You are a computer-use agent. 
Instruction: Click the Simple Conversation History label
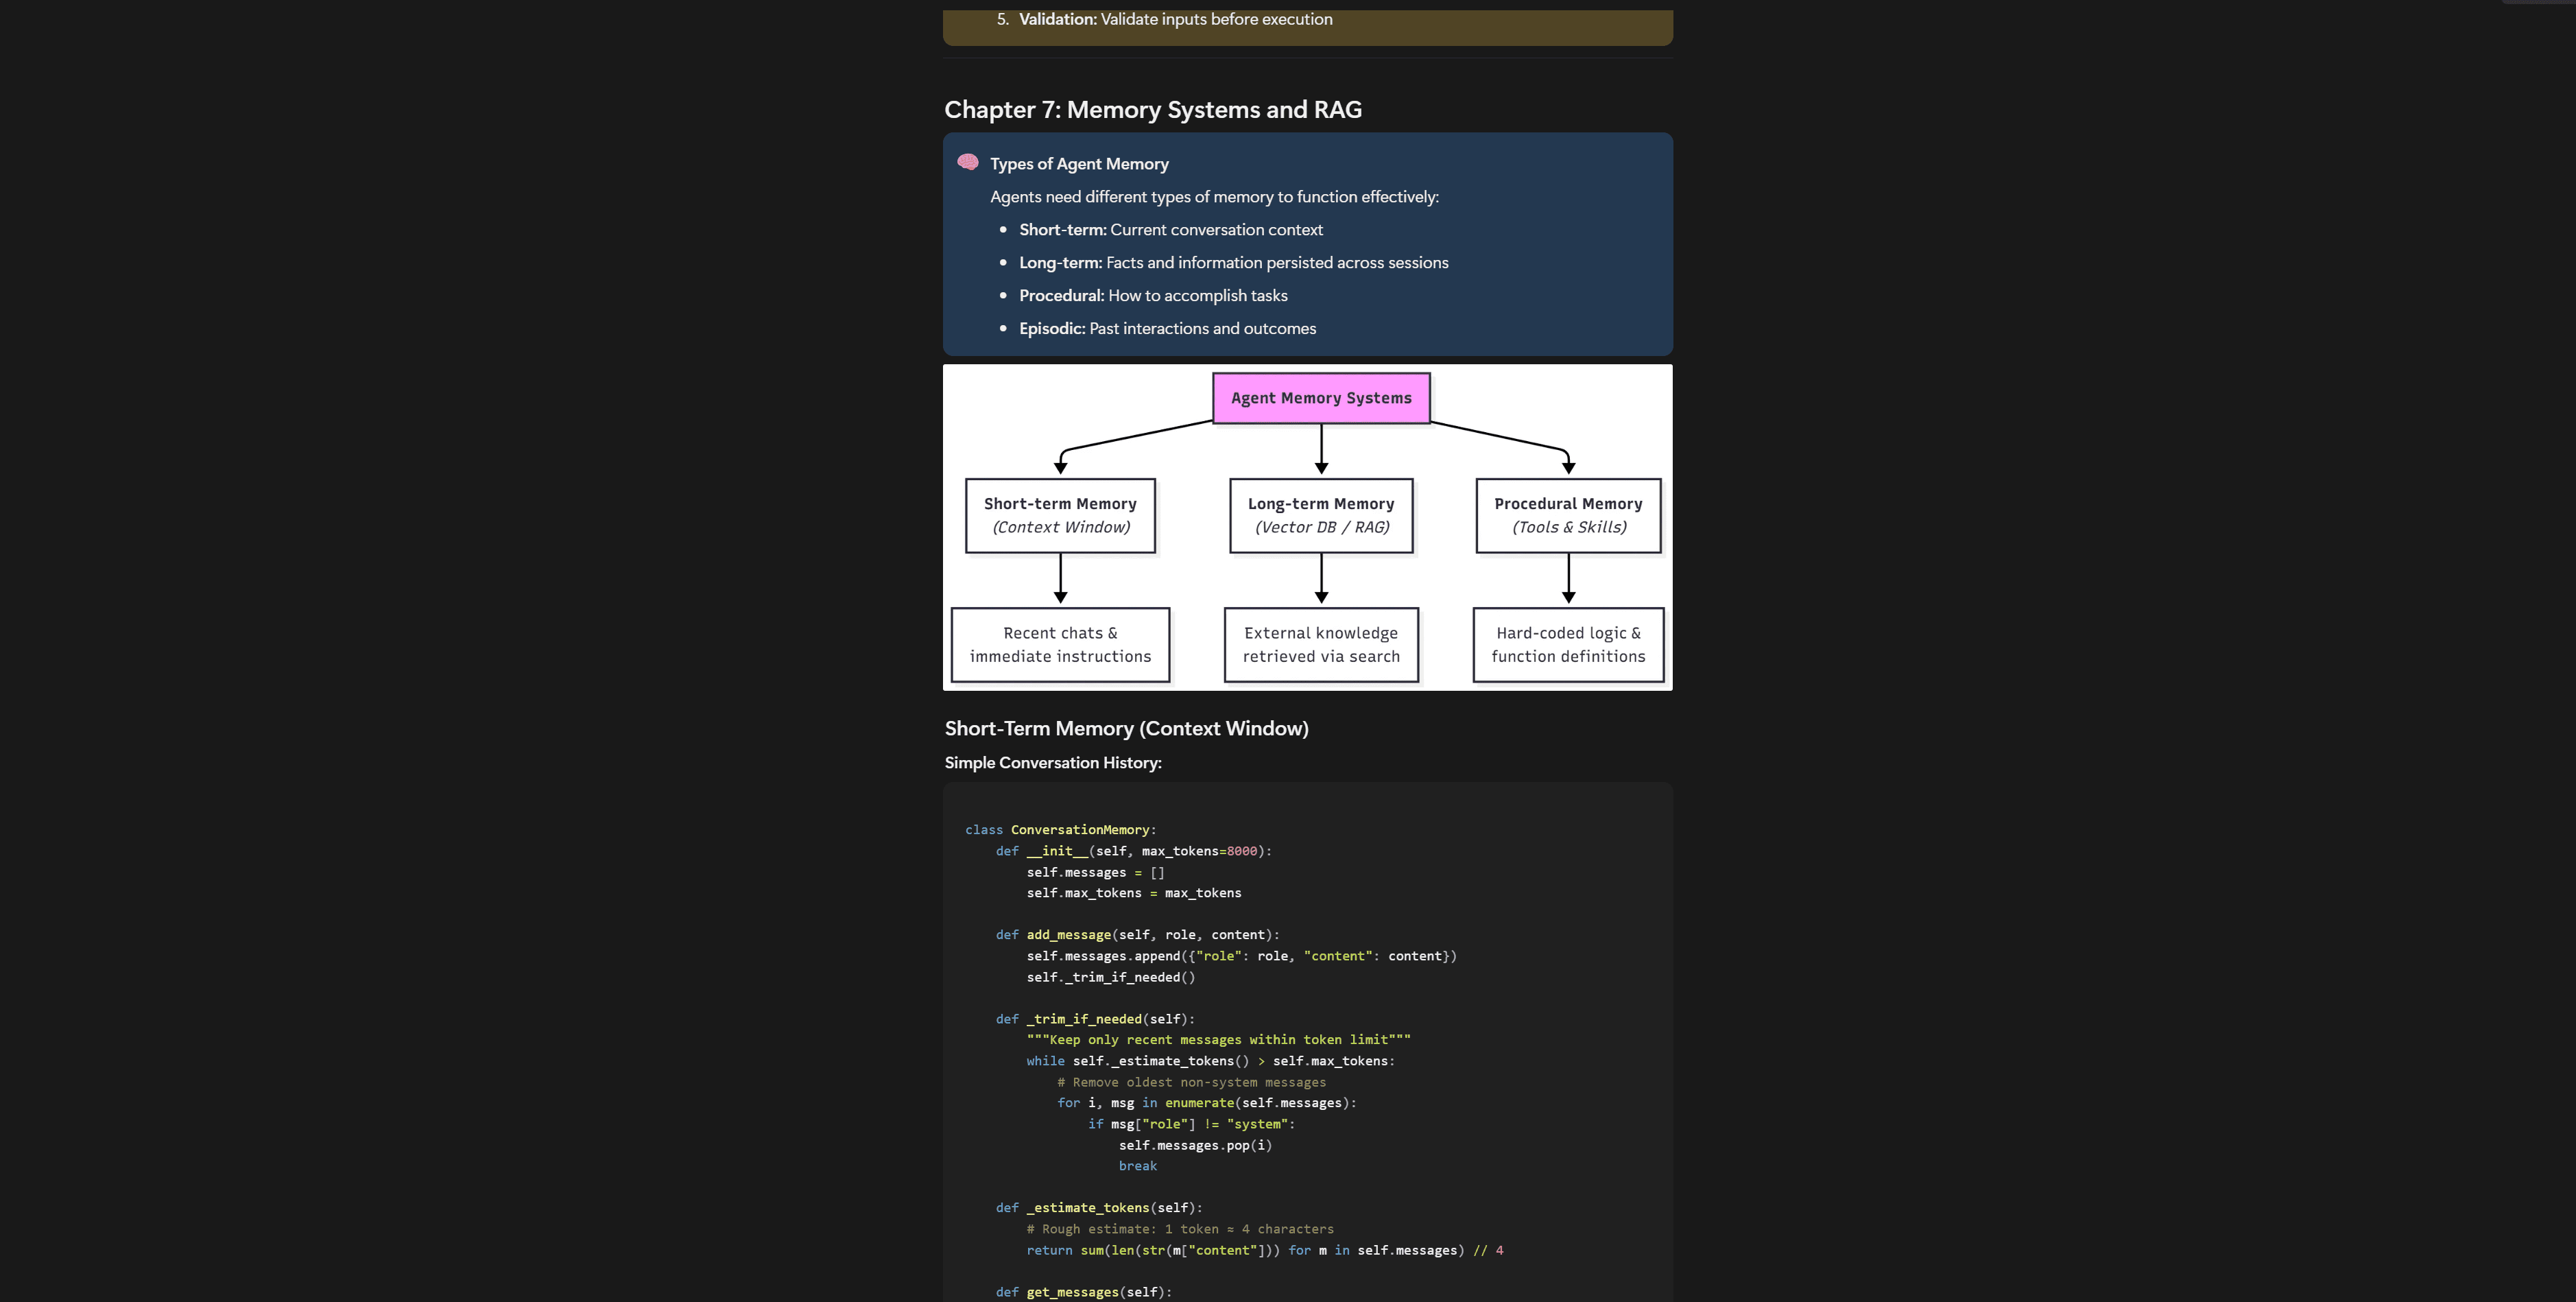(x=1051, y=762)
